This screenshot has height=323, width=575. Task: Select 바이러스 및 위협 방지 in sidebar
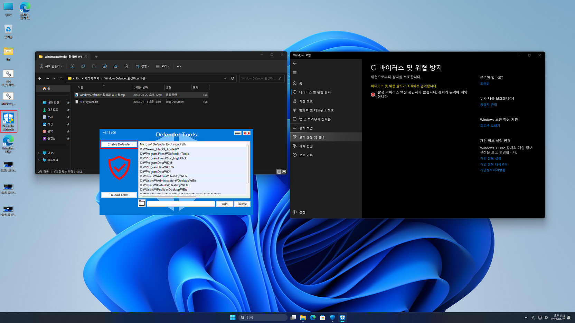coord(326,92)
